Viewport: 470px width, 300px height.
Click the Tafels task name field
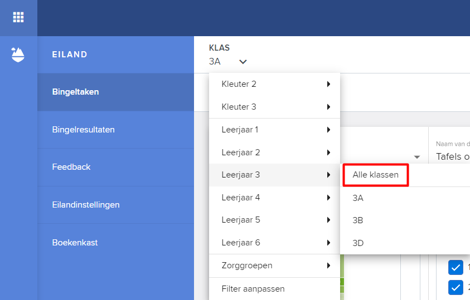point(453,156)
